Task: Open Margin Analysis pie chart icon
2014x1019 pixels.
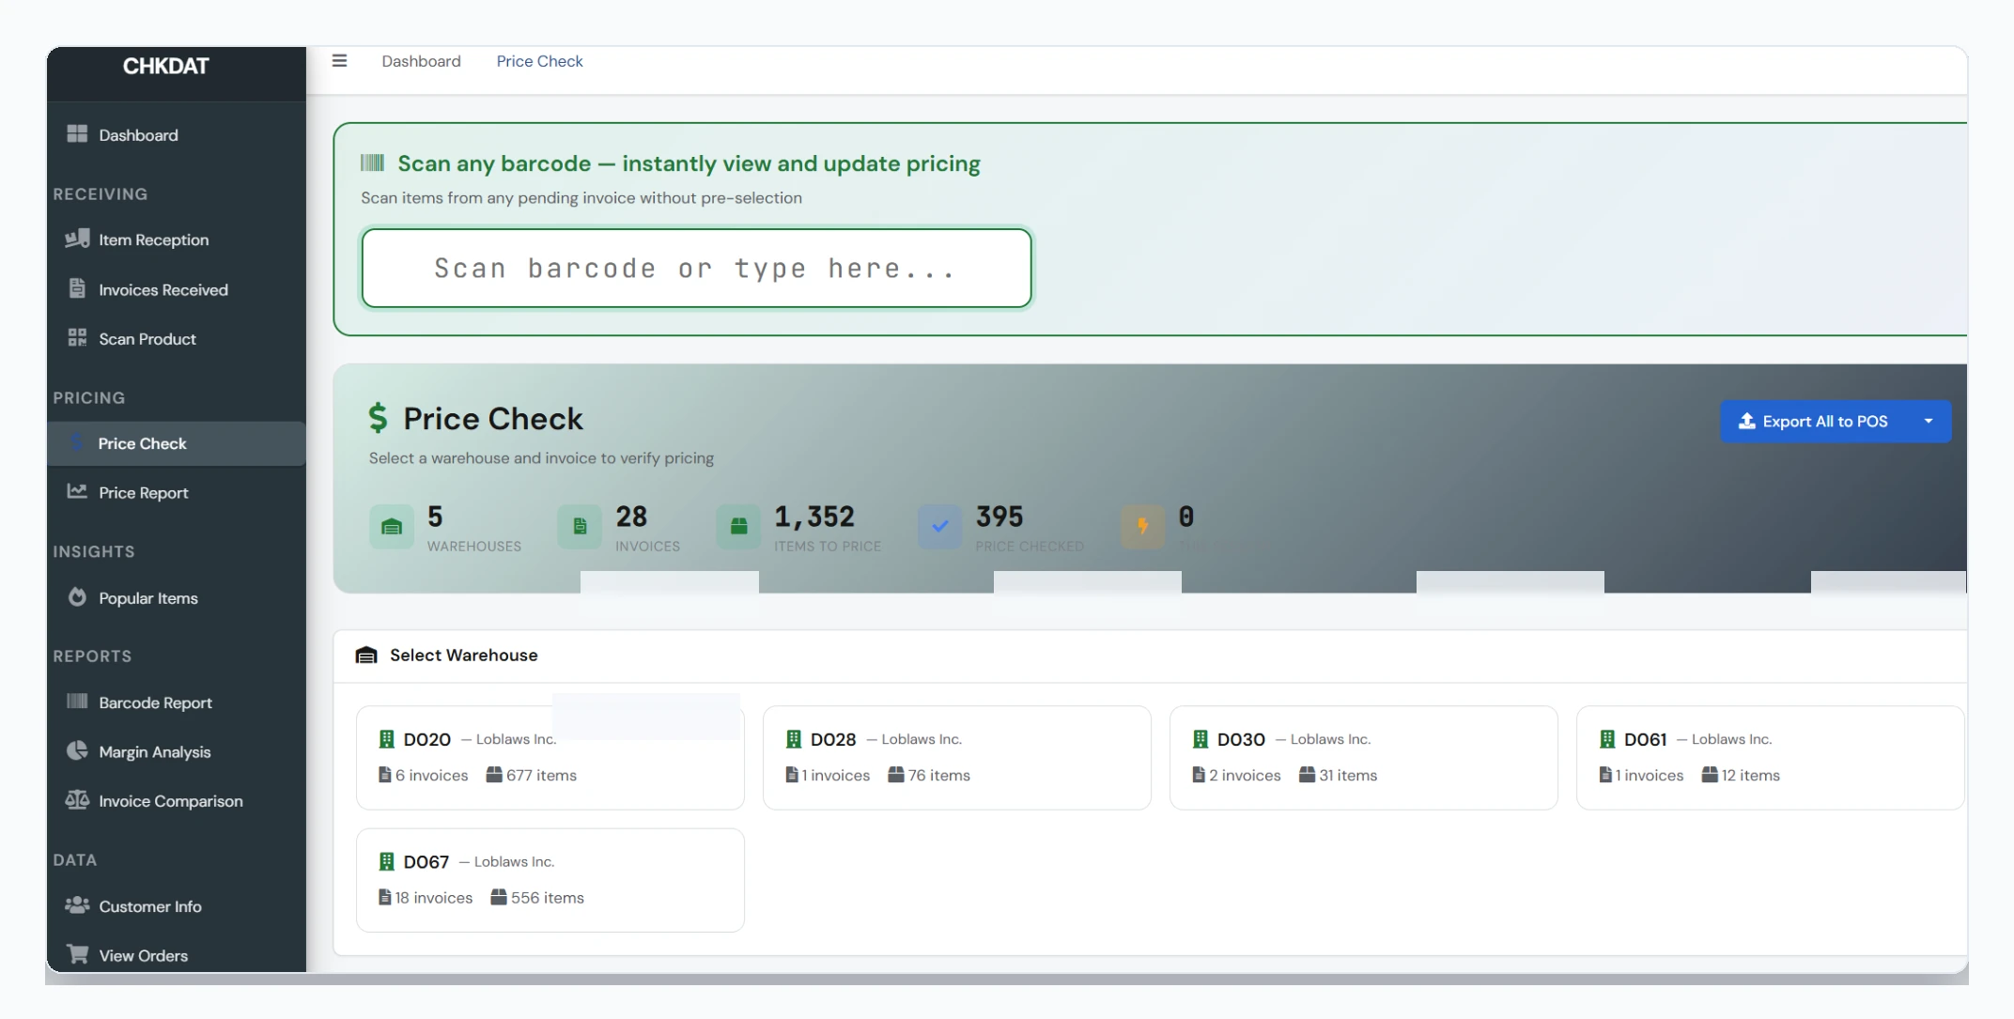Action: point(77,751)
